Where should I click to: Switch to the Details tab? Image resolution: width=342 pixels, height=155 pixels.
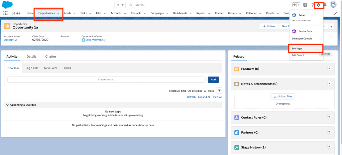point(31,57)
